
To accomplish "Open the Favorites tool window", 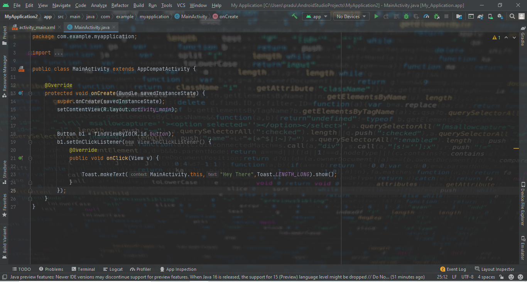I will pos(5,205).
